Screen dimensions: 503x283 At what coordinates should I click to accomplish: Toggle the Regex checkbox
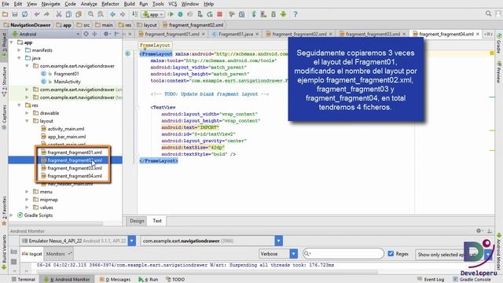[391, 253]
